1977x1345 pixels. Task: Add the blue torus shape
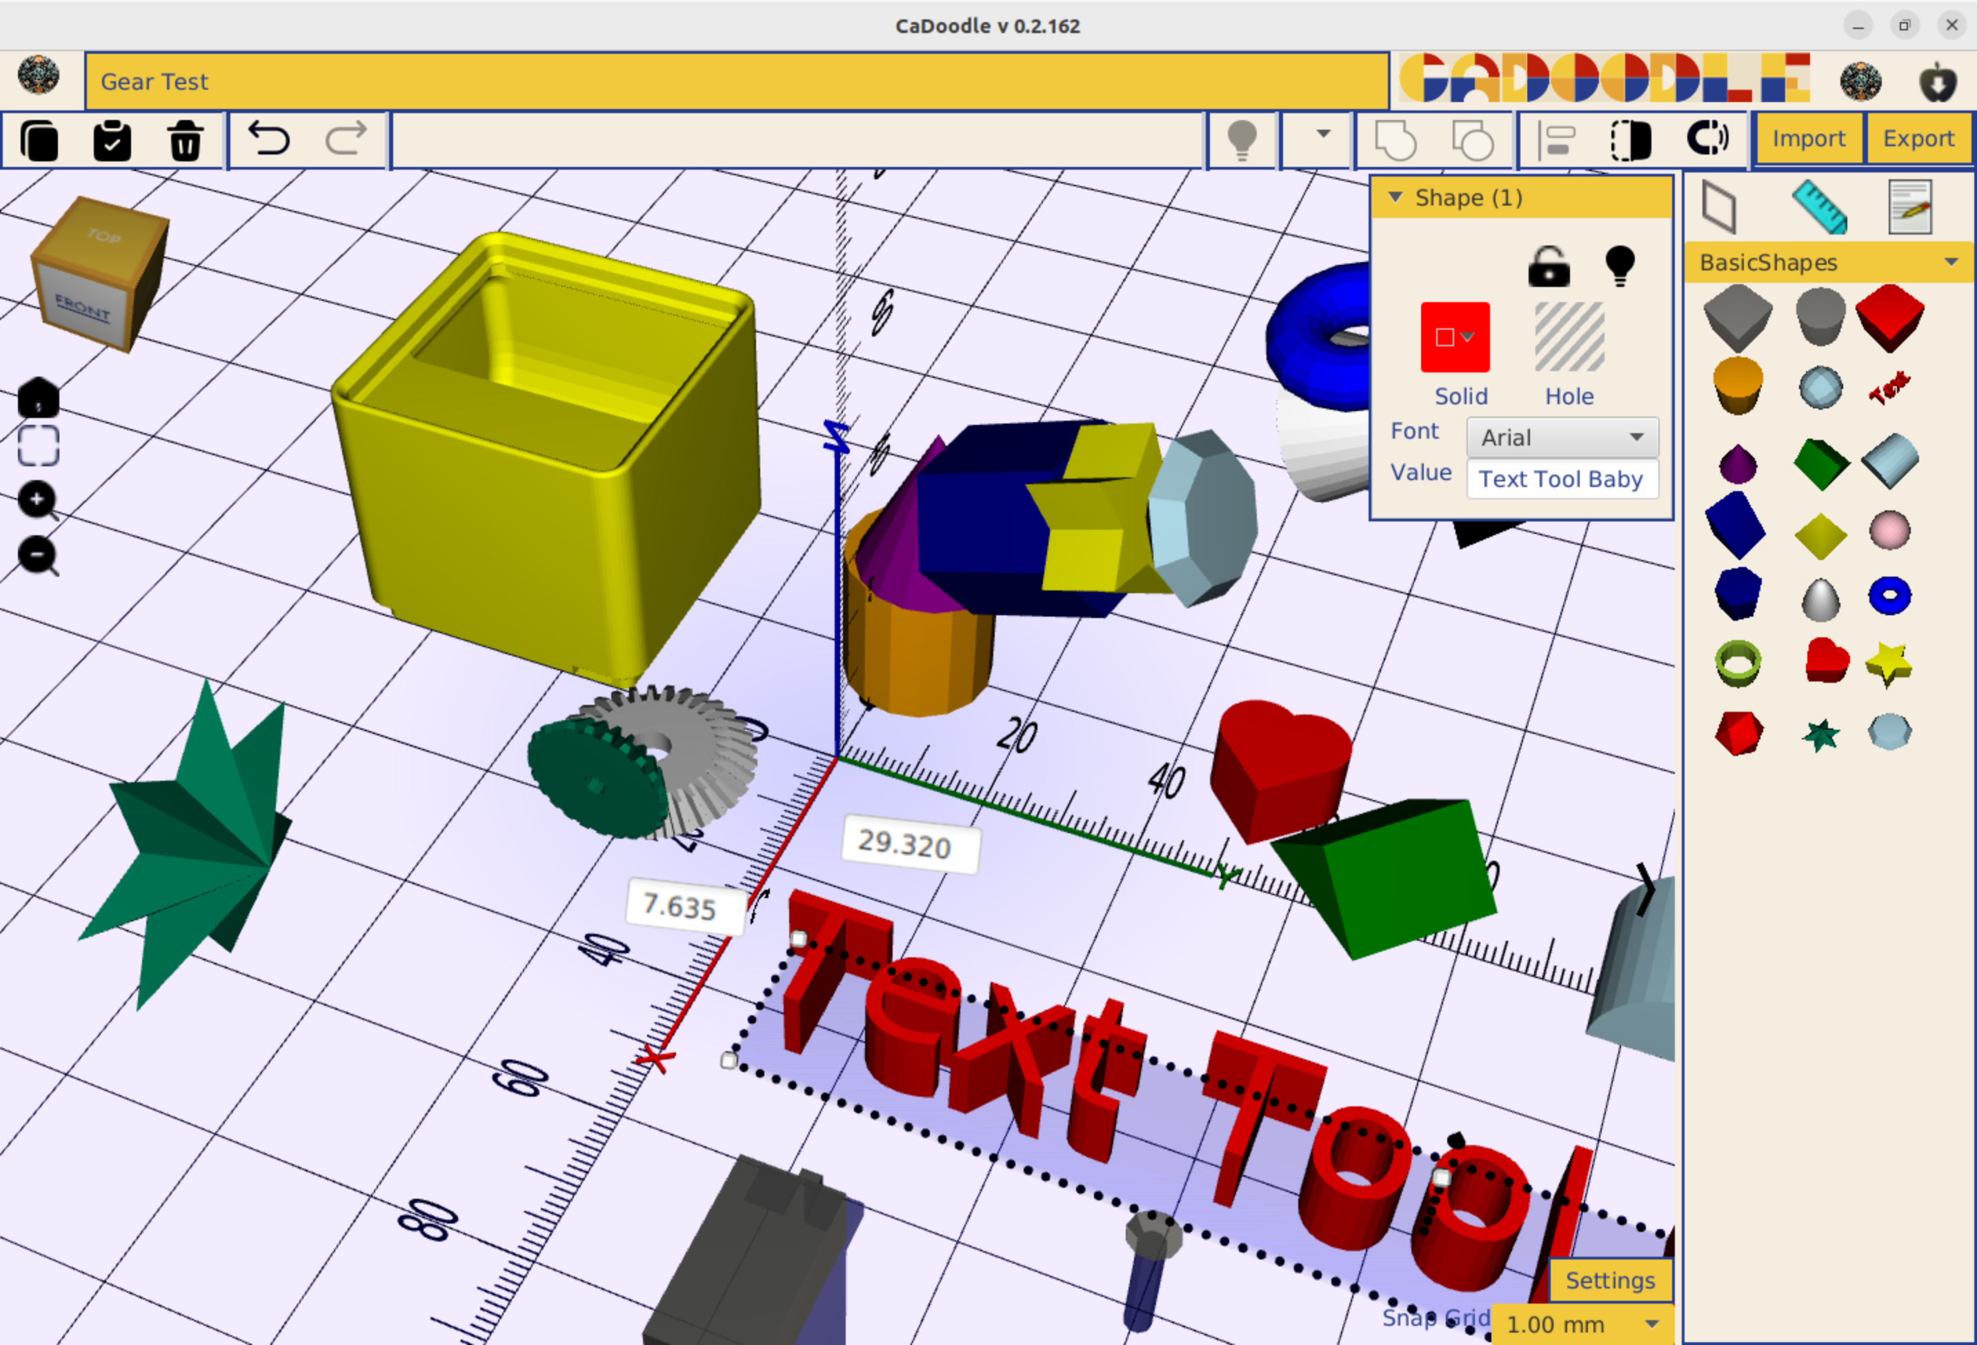(1889, 595)
